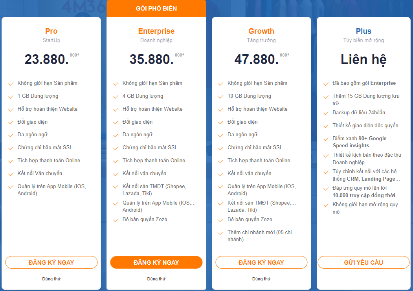Open 'Dùng thử' link under Enterprise plan

click(x=156, y=279)
